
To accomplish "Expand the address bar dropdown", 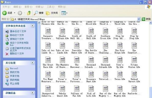I will [x=139, y=19].
